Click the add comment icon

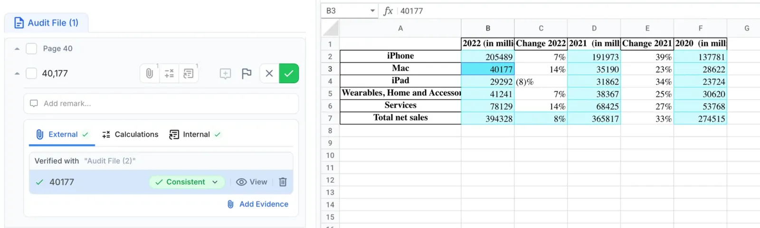(x=225, y=74)
